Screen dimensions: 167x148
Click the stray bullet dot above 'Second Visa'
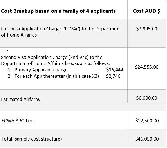[x=8, y=51]
